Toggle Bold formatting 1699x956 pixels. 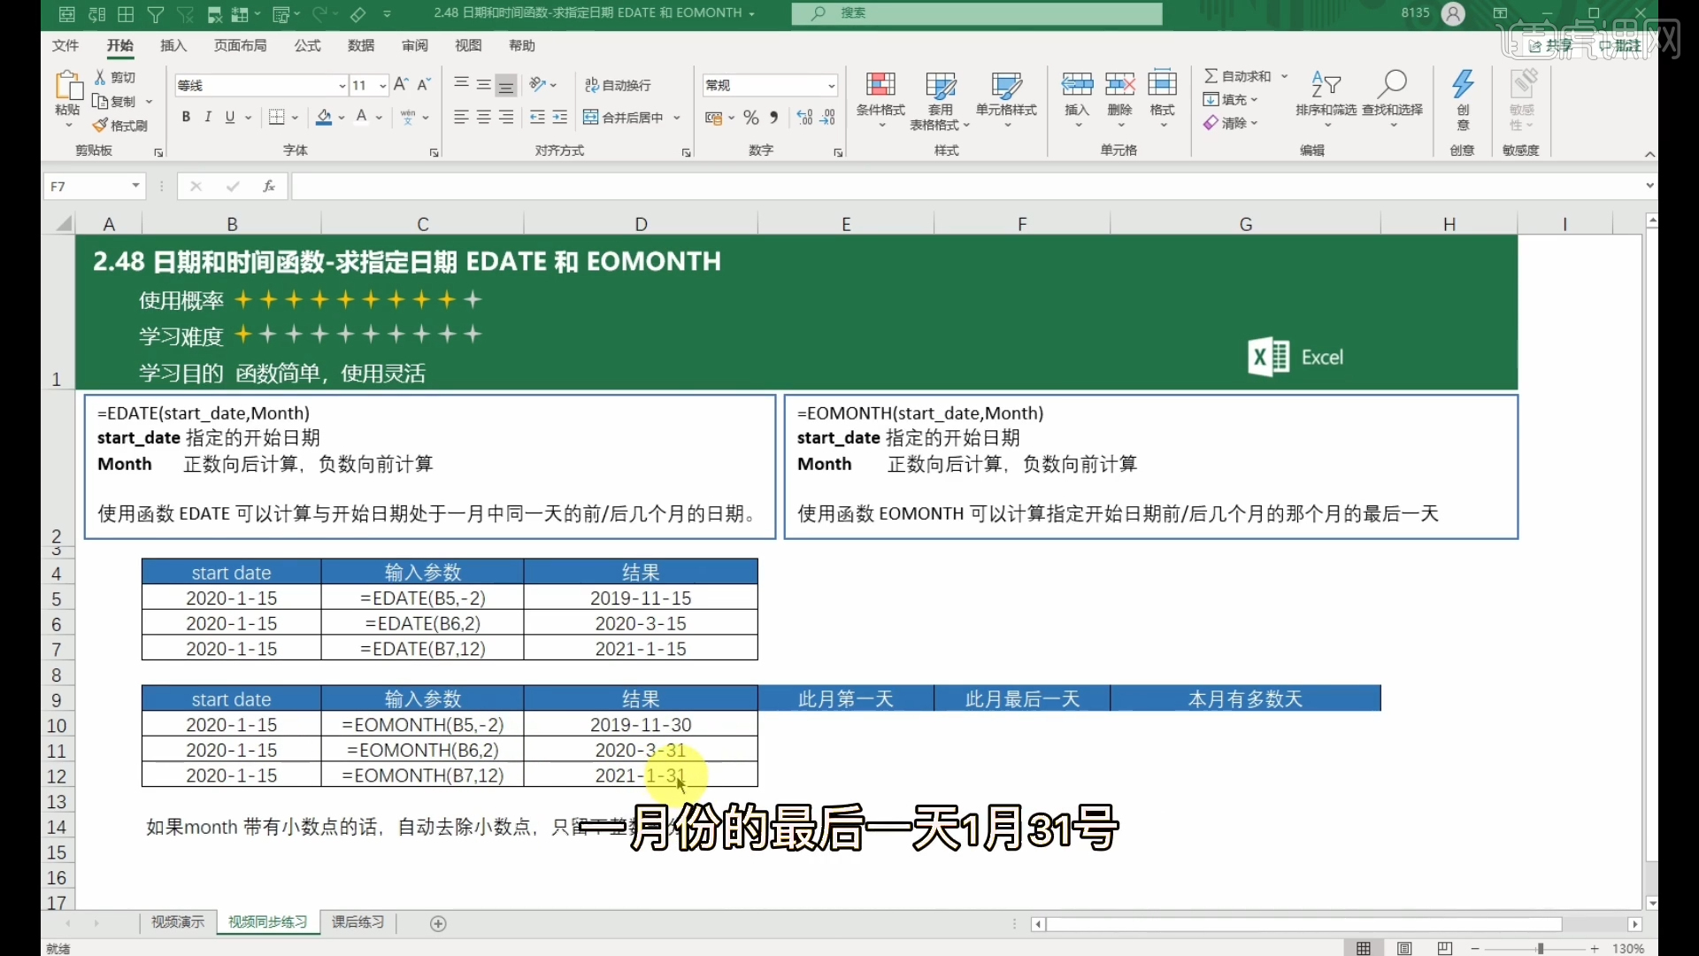pyautogui.click(x=186, y=117)
